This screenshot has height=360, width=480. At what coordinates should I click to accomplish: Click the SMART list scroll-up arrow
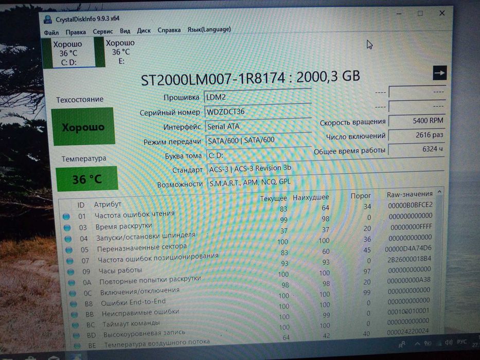click(x=439, y=192)
